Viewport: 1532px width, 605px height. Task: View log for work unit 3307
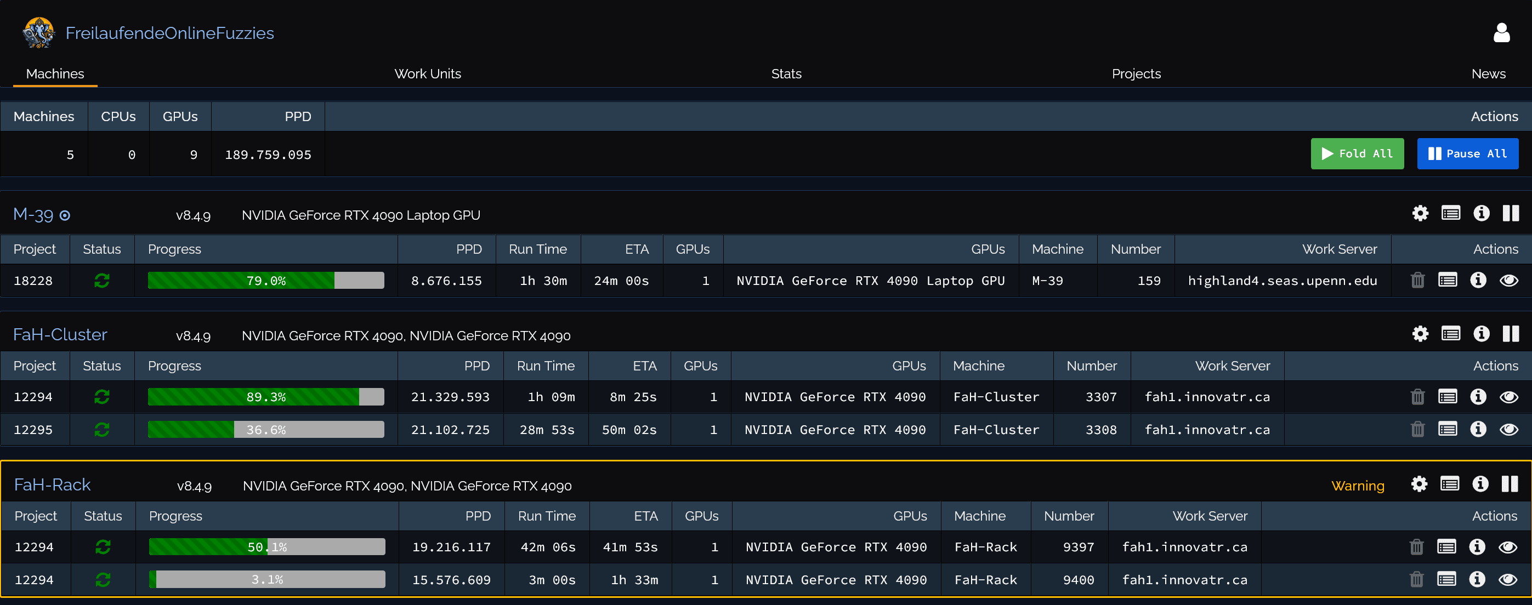pyautogui.click(x=1447, y=396)
